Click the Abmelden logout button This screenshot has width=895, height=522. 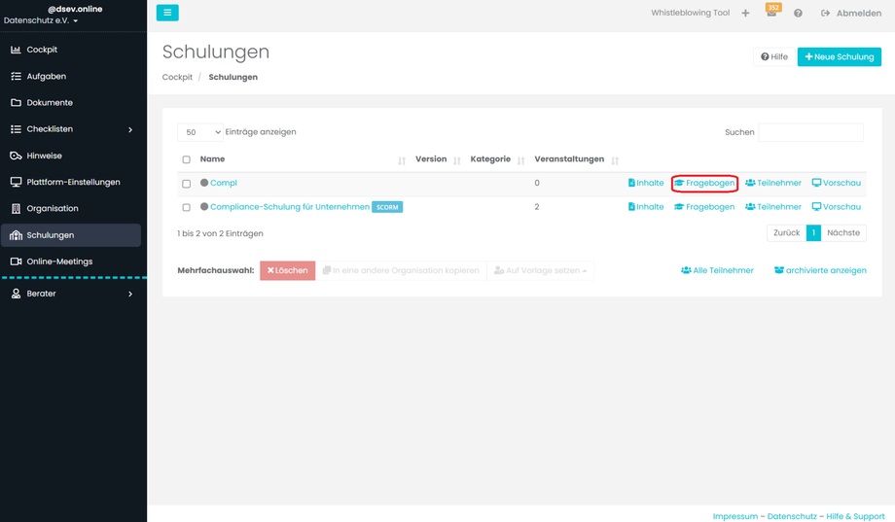click(851, 13)
